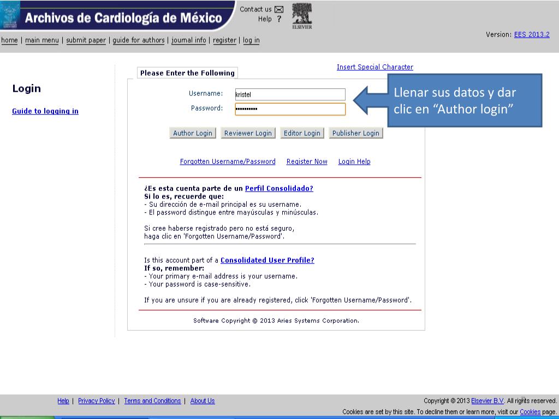The height and width of the screenshot is (419, 559).
Task: Click the Author Login button
Action: click(x=193, y=133)
